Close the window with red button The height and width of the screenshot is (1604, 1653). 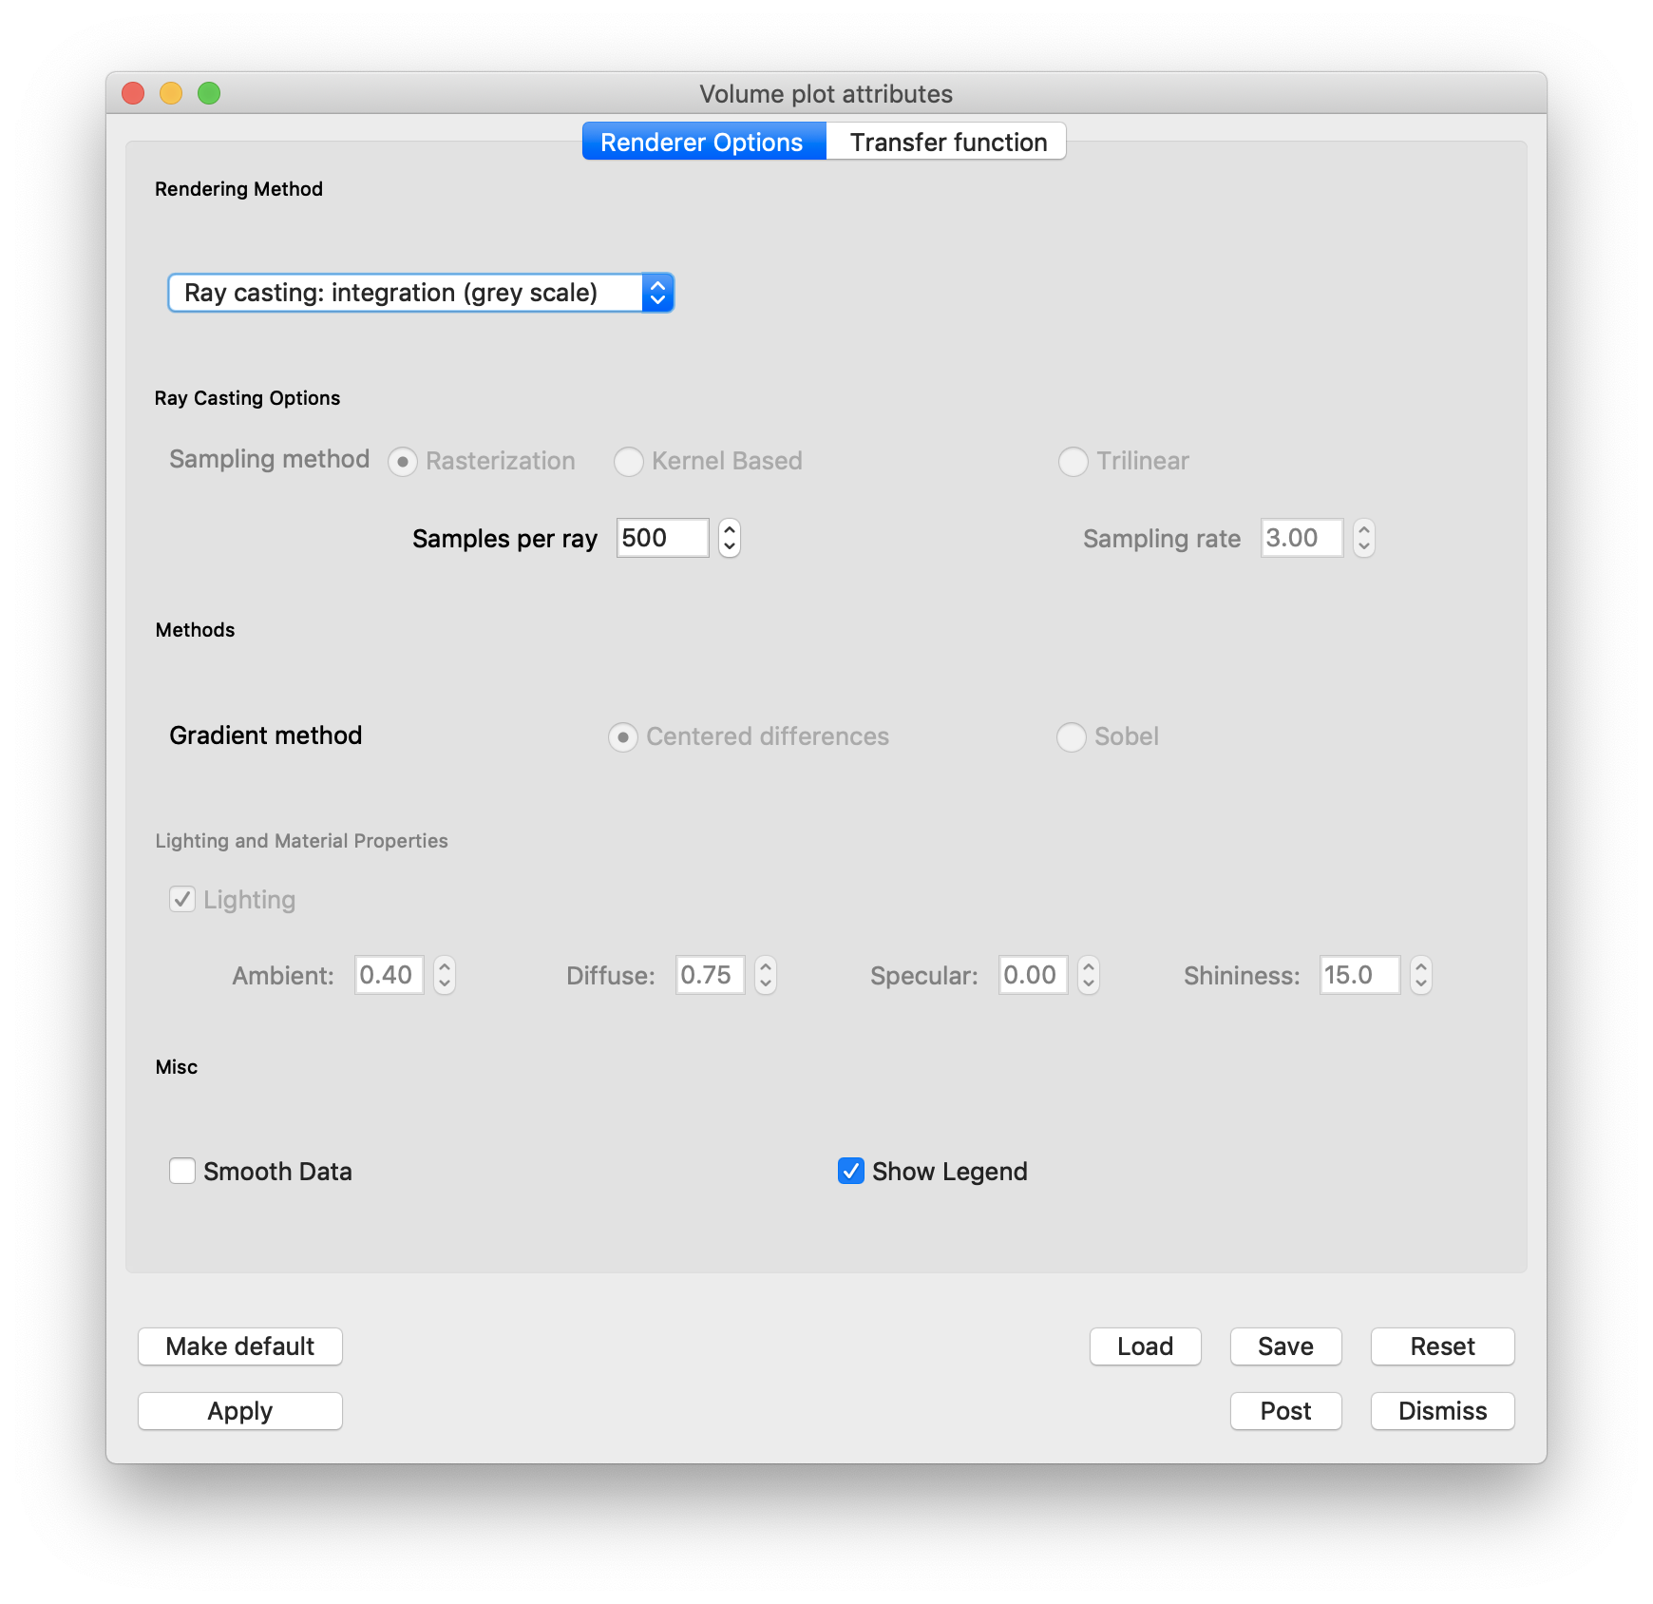133,93
